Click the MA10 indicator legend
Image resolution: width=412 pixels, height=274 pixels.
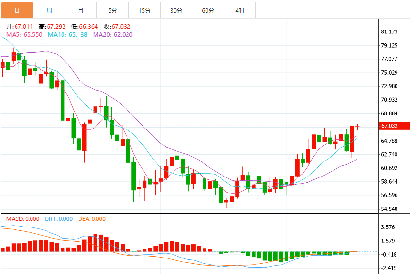pos(67,35)
